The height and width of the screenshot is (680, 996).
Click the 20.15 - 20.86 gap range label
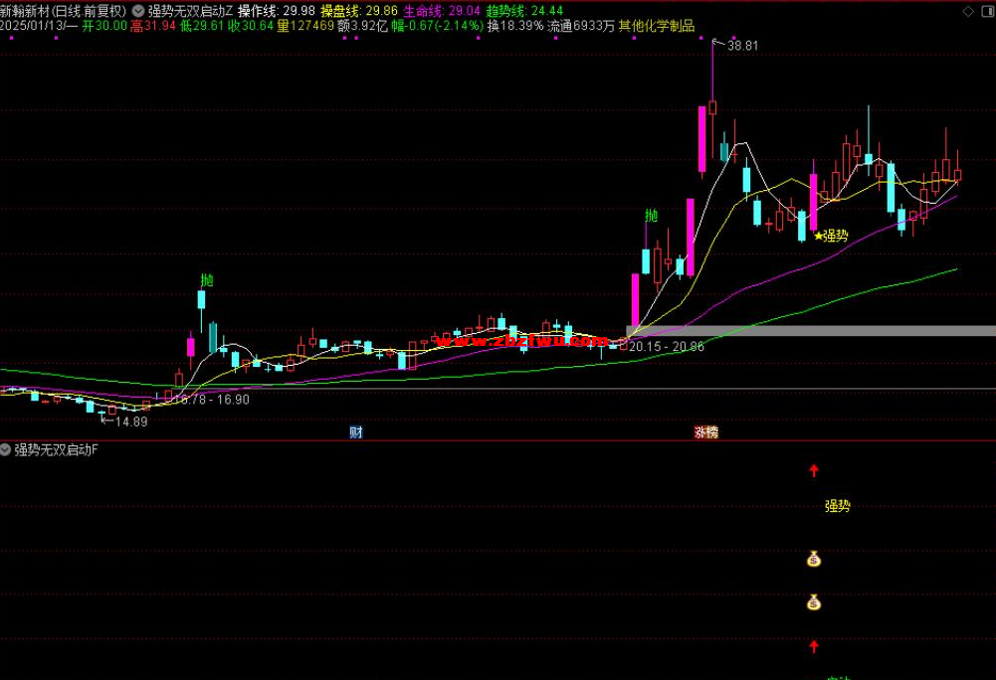pyautogui.click(x=667, y=347)
